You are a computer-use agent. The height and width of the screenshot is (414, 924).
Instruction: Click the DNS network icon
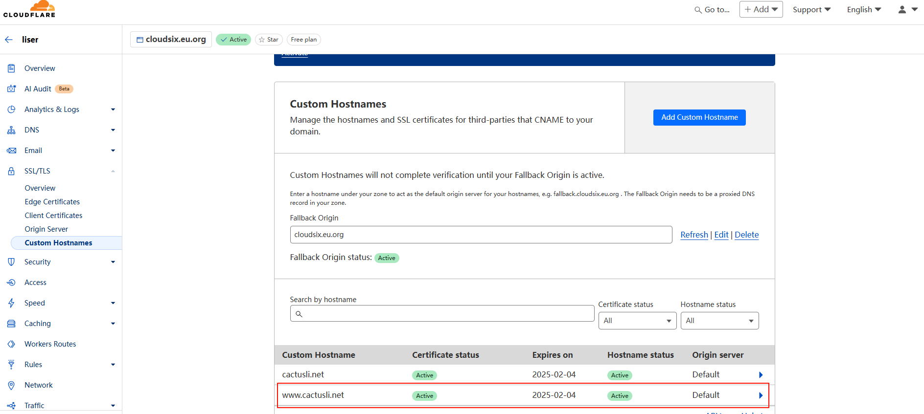(x=11, y=130)
